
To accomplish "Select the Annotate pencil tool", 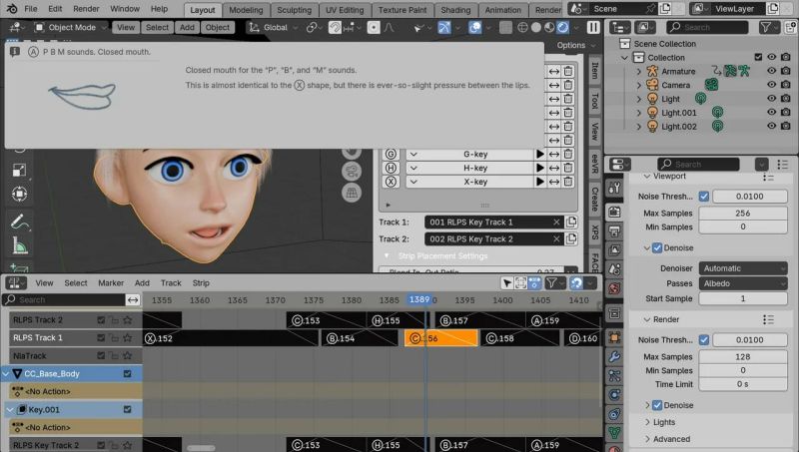I will (x=18, y=222).
